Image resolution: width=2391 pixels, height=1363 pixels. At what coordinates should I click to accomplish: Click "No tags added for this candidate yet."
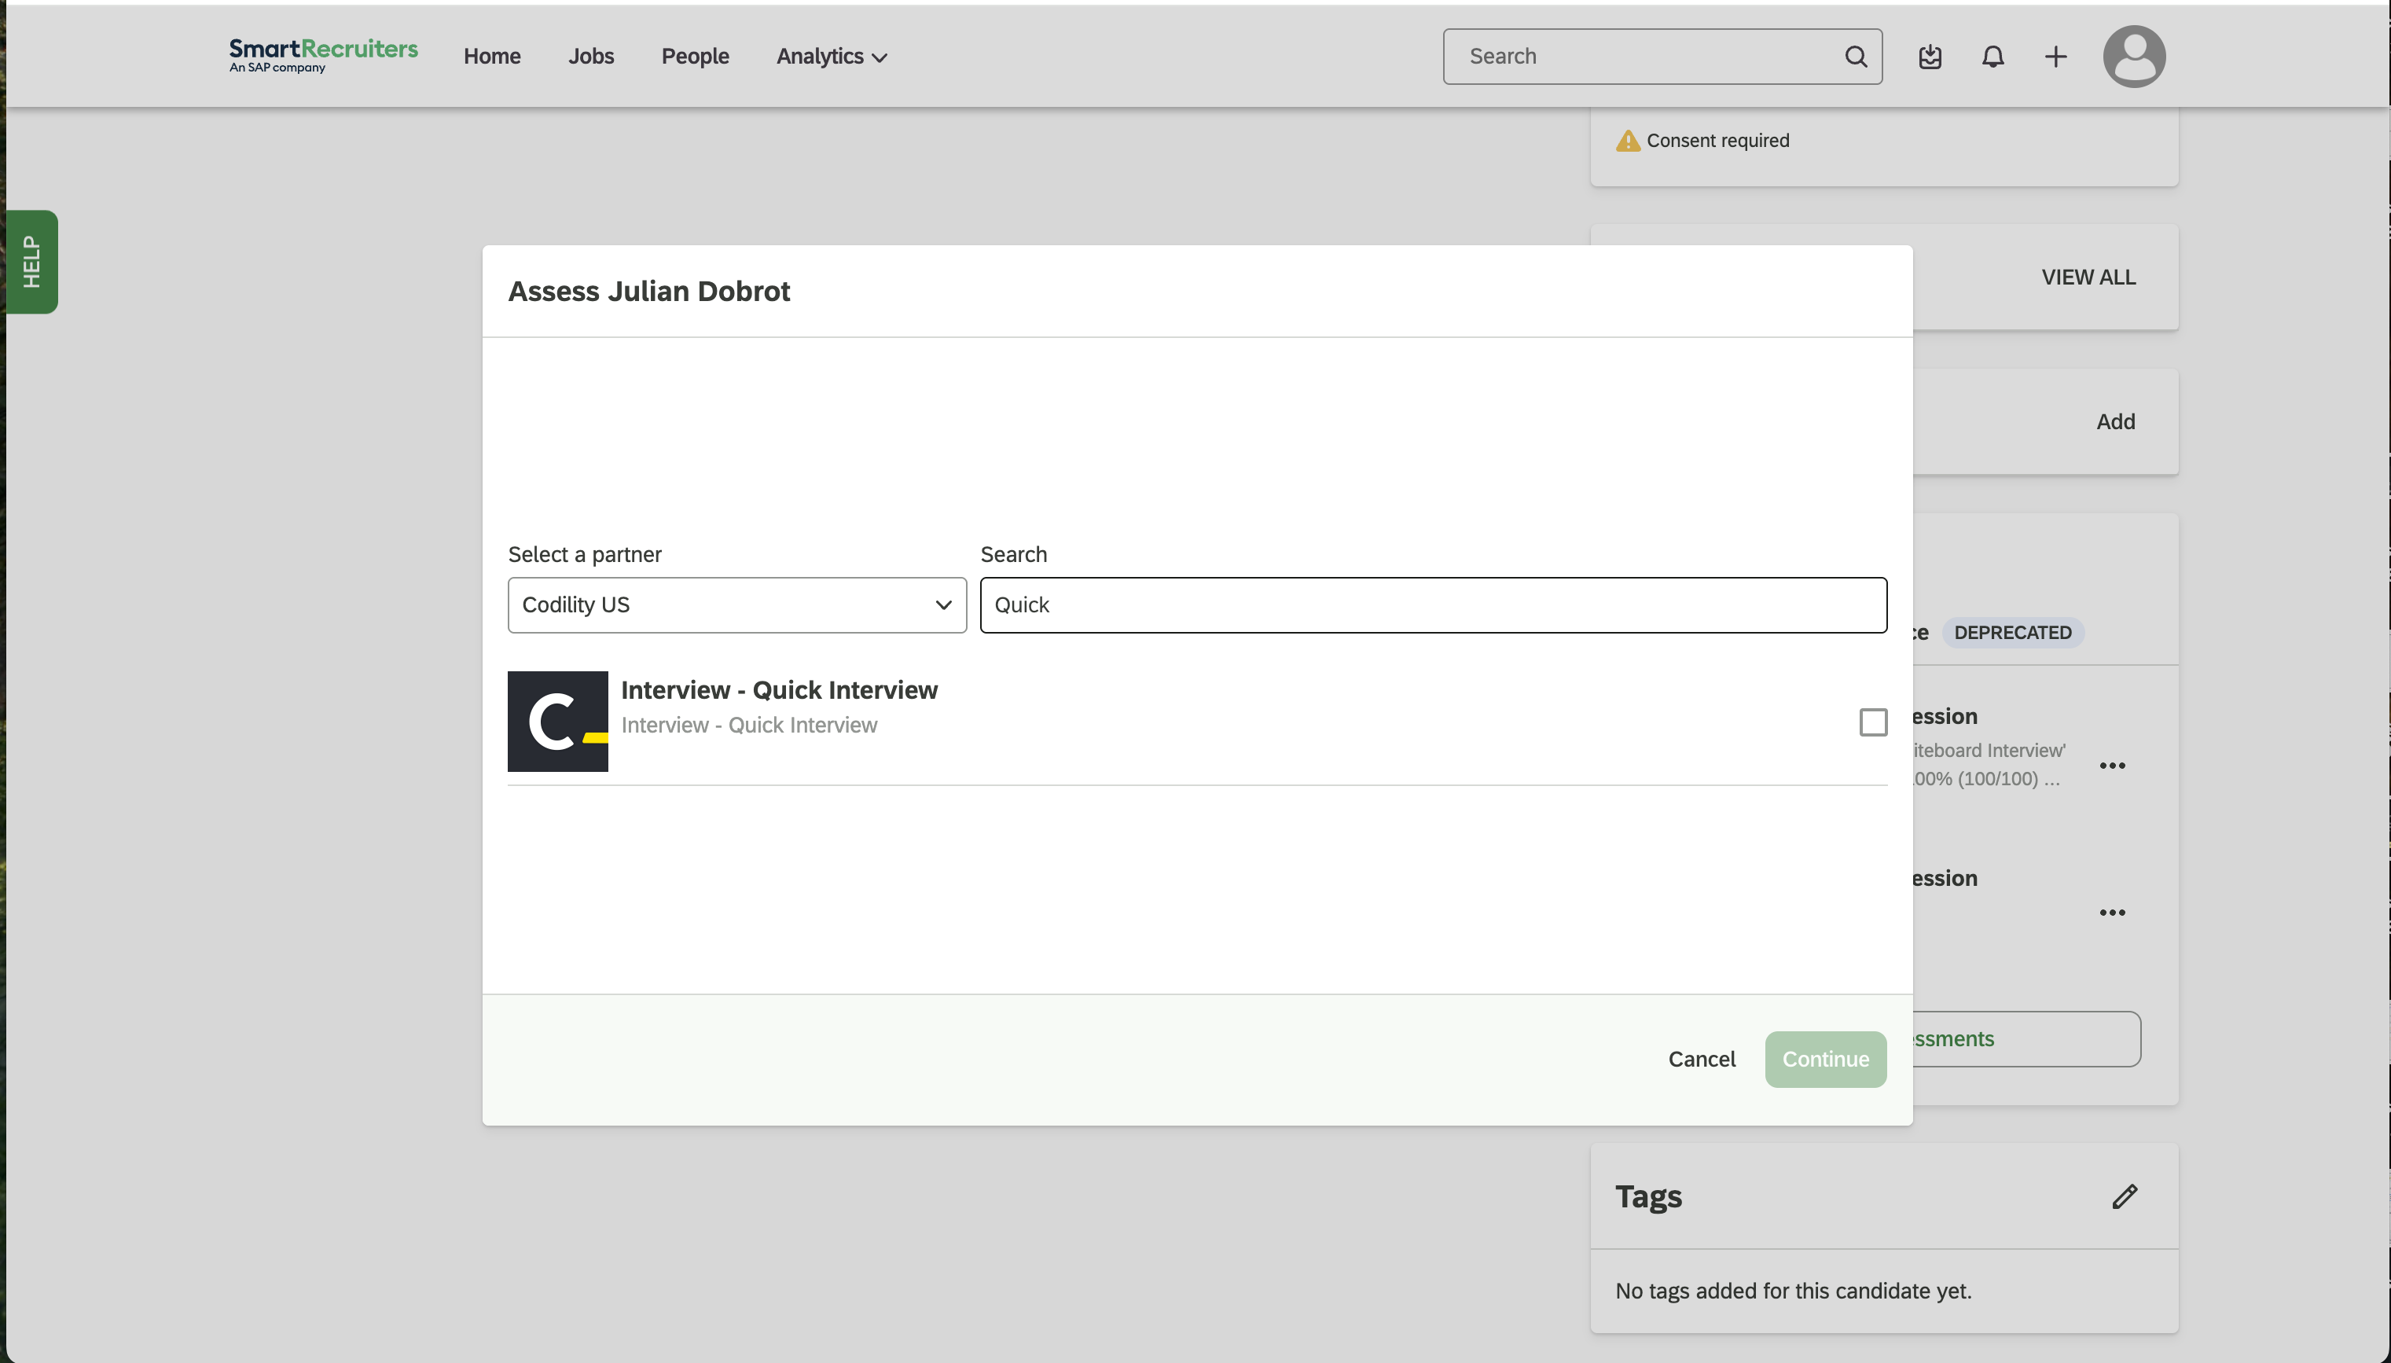point(1793,1291)
